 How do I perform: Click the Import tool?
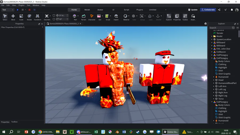click(x=116, y=17)
